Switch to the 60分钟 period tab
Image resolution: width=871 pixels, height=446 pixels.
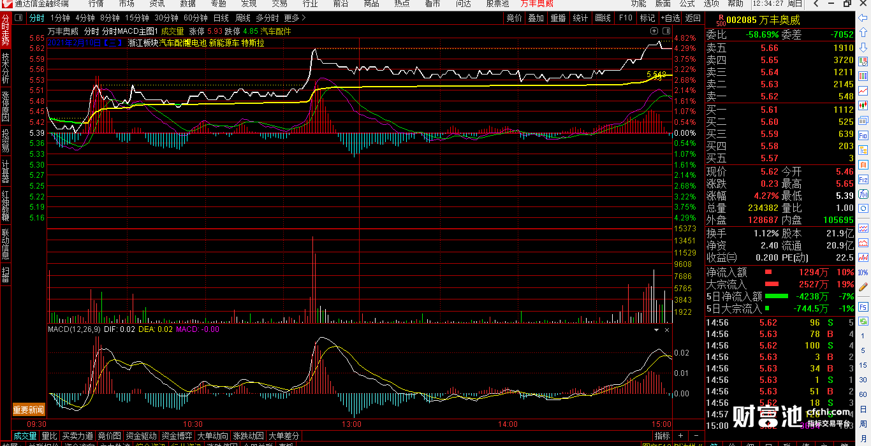(x=195, y=18)
